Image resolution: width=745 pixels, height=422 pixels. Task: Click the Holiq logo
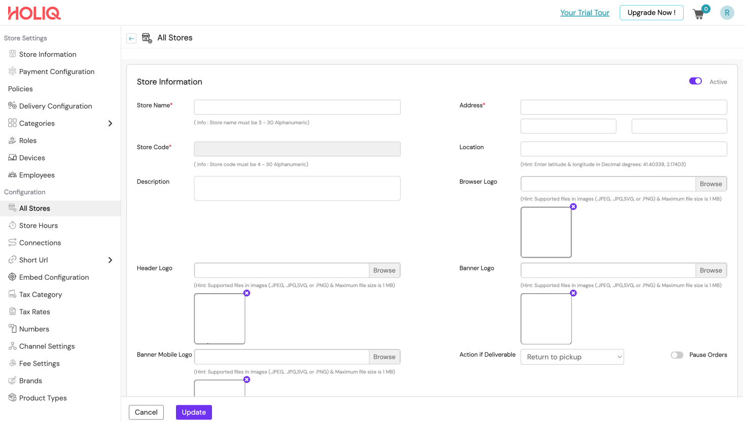coord(34,13)
